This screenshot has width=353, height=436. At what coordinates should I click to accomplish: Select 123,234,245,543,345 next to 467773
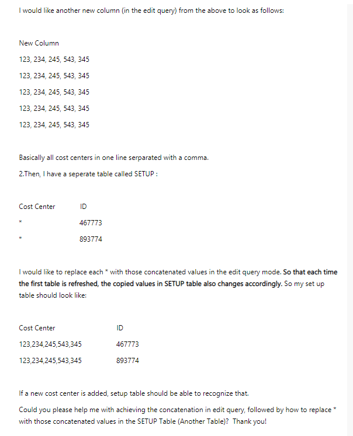[50, 344]
